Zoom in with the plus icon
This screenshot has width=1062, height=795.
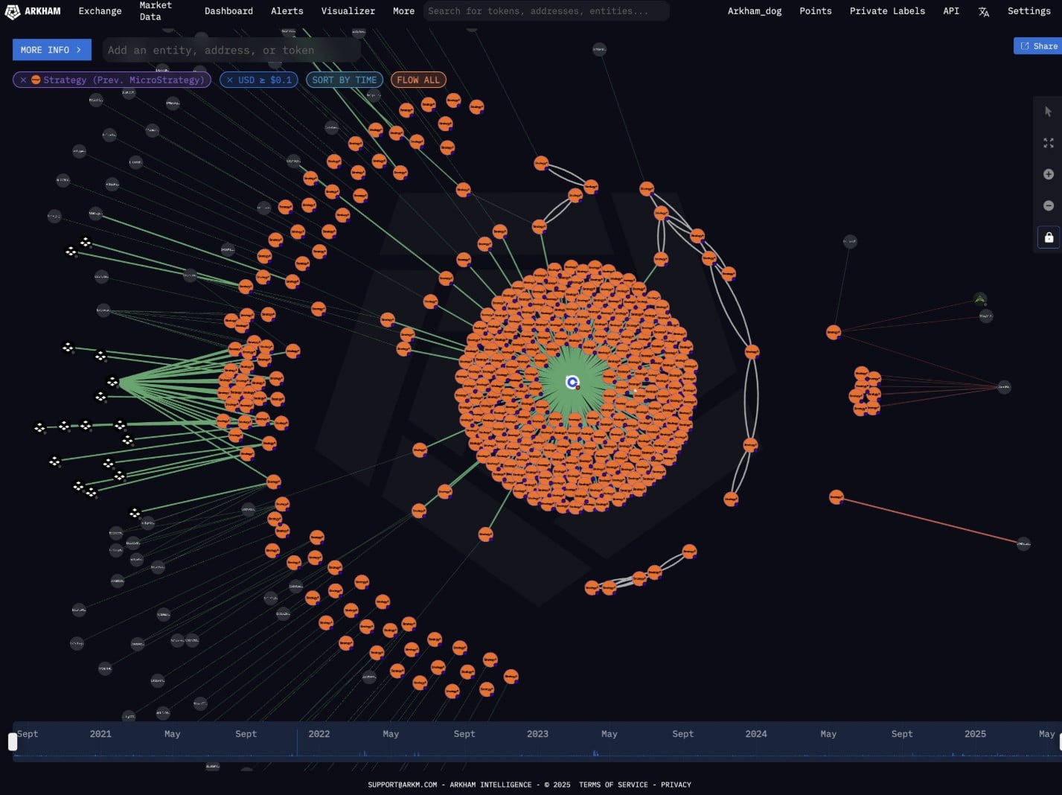[1049, 174]
